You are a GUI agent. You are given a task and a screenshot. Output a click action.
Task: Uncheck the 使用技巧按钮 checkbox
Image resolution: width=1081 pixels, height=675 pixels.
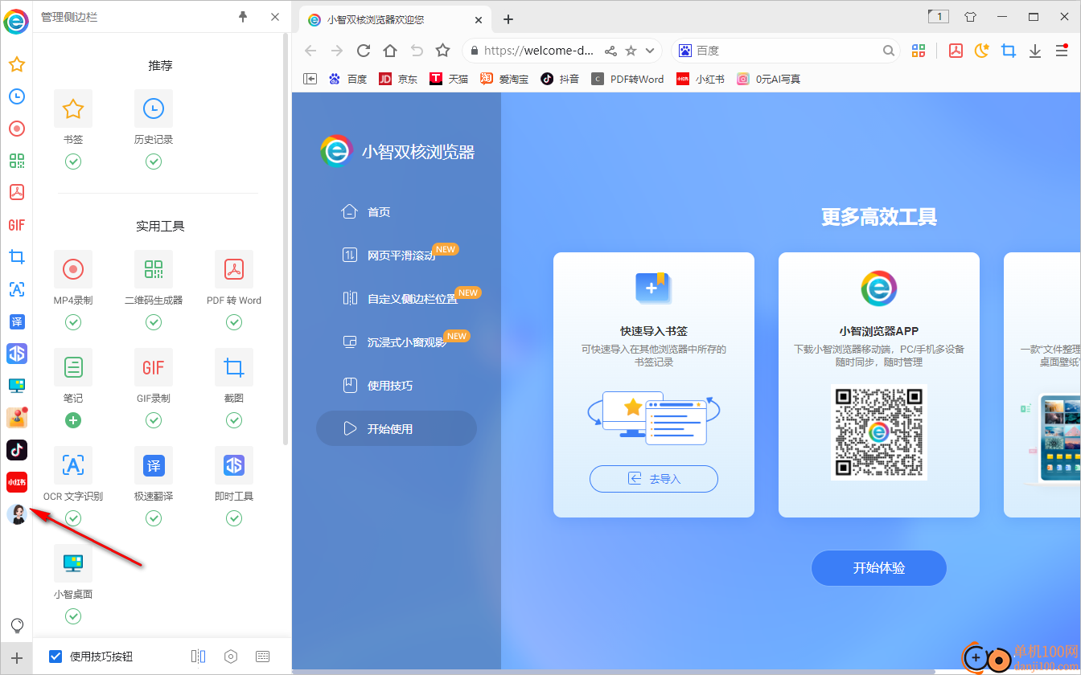[55, 657]
